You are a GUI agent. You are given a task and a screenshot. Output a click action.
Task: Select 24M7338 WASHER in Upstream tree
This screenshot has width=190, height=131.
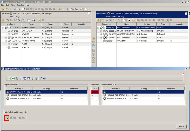[46, 34]
